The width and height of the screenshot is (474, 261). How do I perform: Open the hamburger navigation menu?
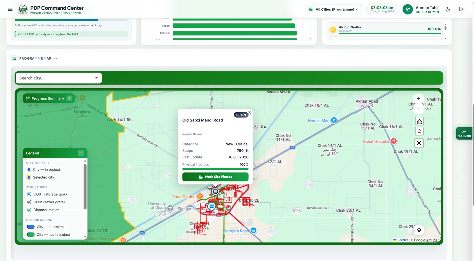(10, 9)
